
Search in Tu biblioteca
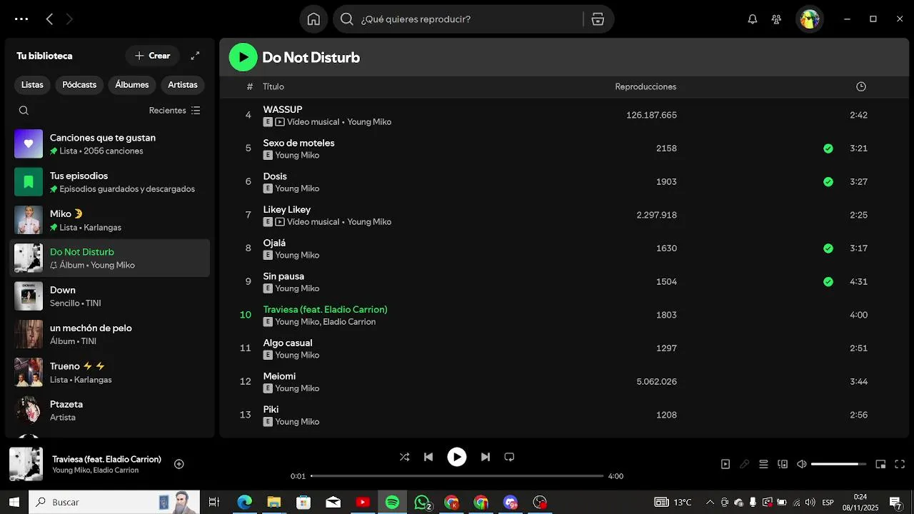point(24,111)
